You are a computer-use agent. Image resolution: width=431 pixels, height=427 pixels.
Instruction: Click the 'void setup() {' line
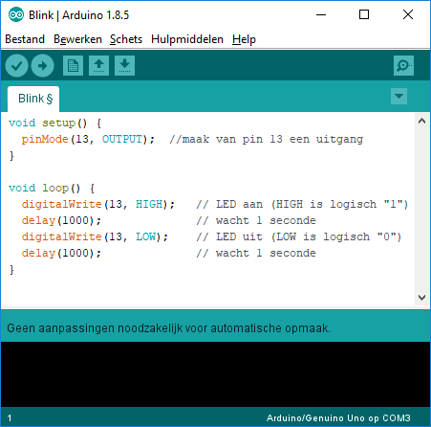pyautogui.click(x=55, y=124)
